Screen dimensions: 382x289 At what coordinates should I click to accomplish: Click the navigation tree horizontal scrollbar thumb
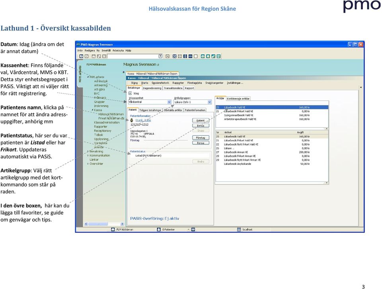98,224
